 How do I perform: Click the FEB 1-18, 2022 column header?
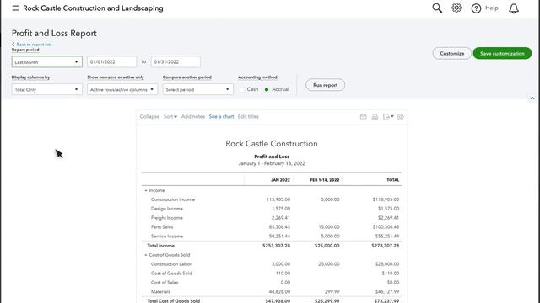[324, 180]
